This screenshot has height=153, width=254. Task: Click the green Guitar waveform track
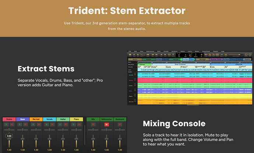tap(195, 85)
